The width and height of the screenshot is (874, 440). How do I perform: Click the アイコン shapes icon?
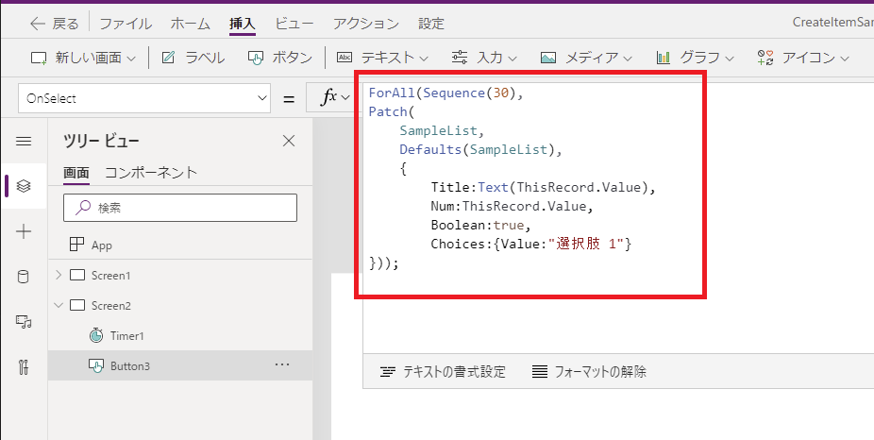(765, 58)
